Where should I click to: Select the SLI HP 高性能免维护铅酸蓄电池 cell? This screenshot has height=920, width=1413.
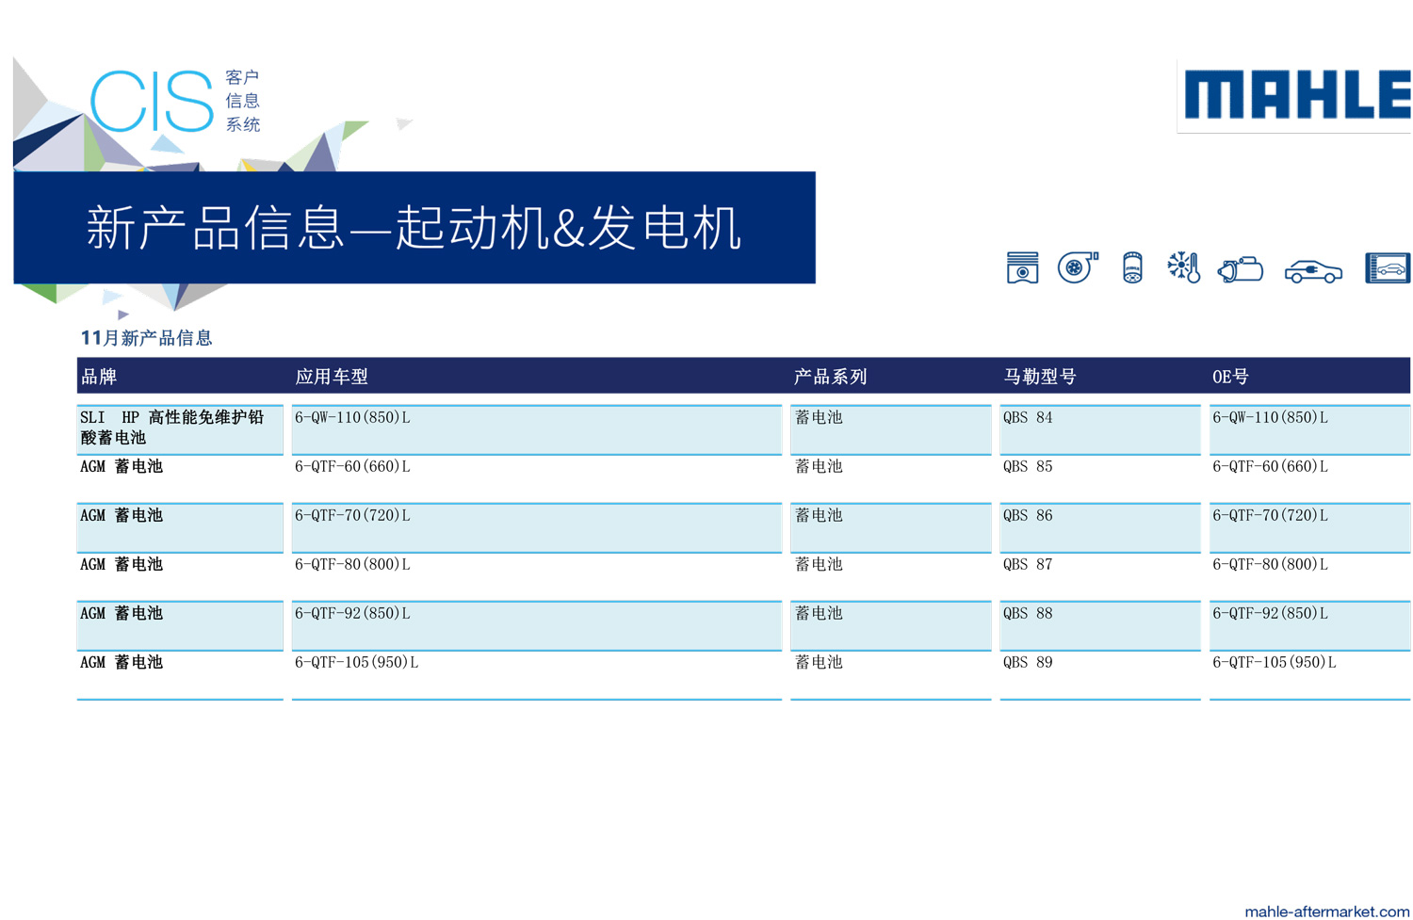[180, 429]
